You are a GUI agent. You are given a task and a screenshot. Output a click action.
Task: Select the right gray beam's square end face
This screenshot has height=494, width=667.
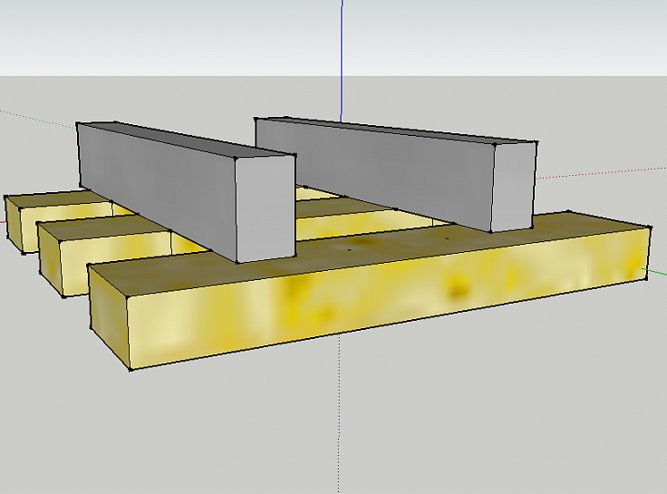pos(513,187)
